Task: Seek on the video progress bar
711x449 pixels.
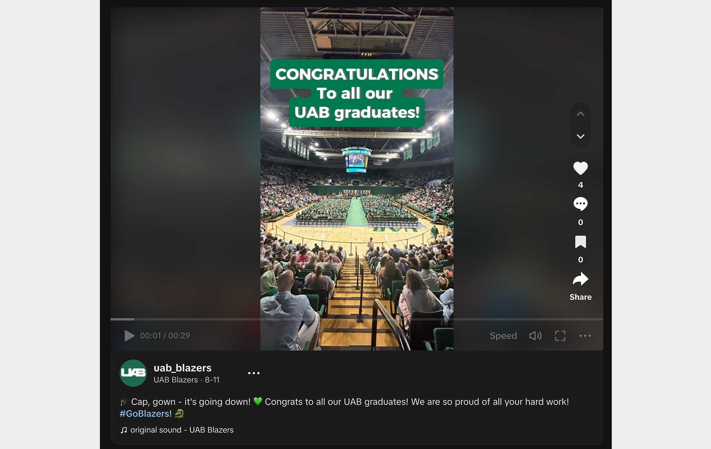Action: (356, 319)
